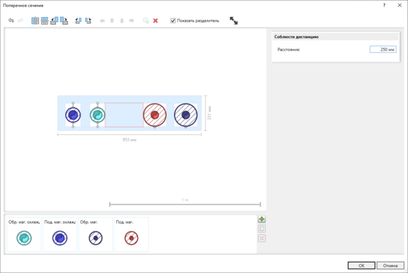Viewport: 408px width, 273px height.
Task: Click the flip left icon
Action: tap(79, 21)
